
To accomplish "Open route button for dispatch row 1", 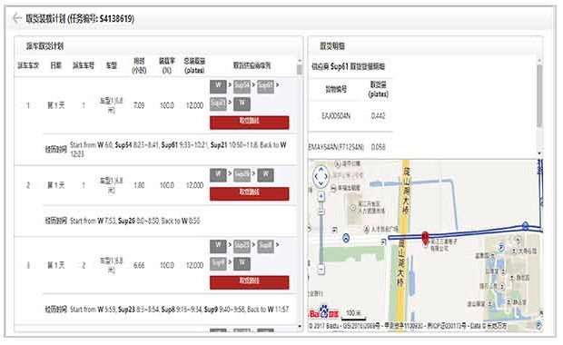I will (x=249, y=123).
